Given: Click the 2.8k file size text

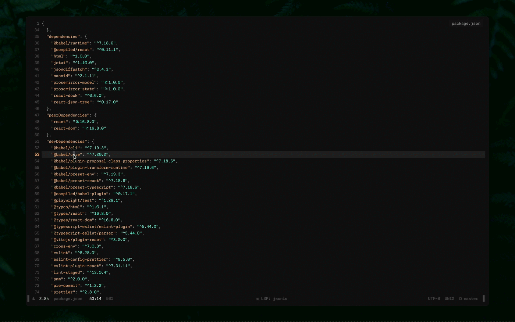Looking at the screenshot, I should (x=44, y=299).
